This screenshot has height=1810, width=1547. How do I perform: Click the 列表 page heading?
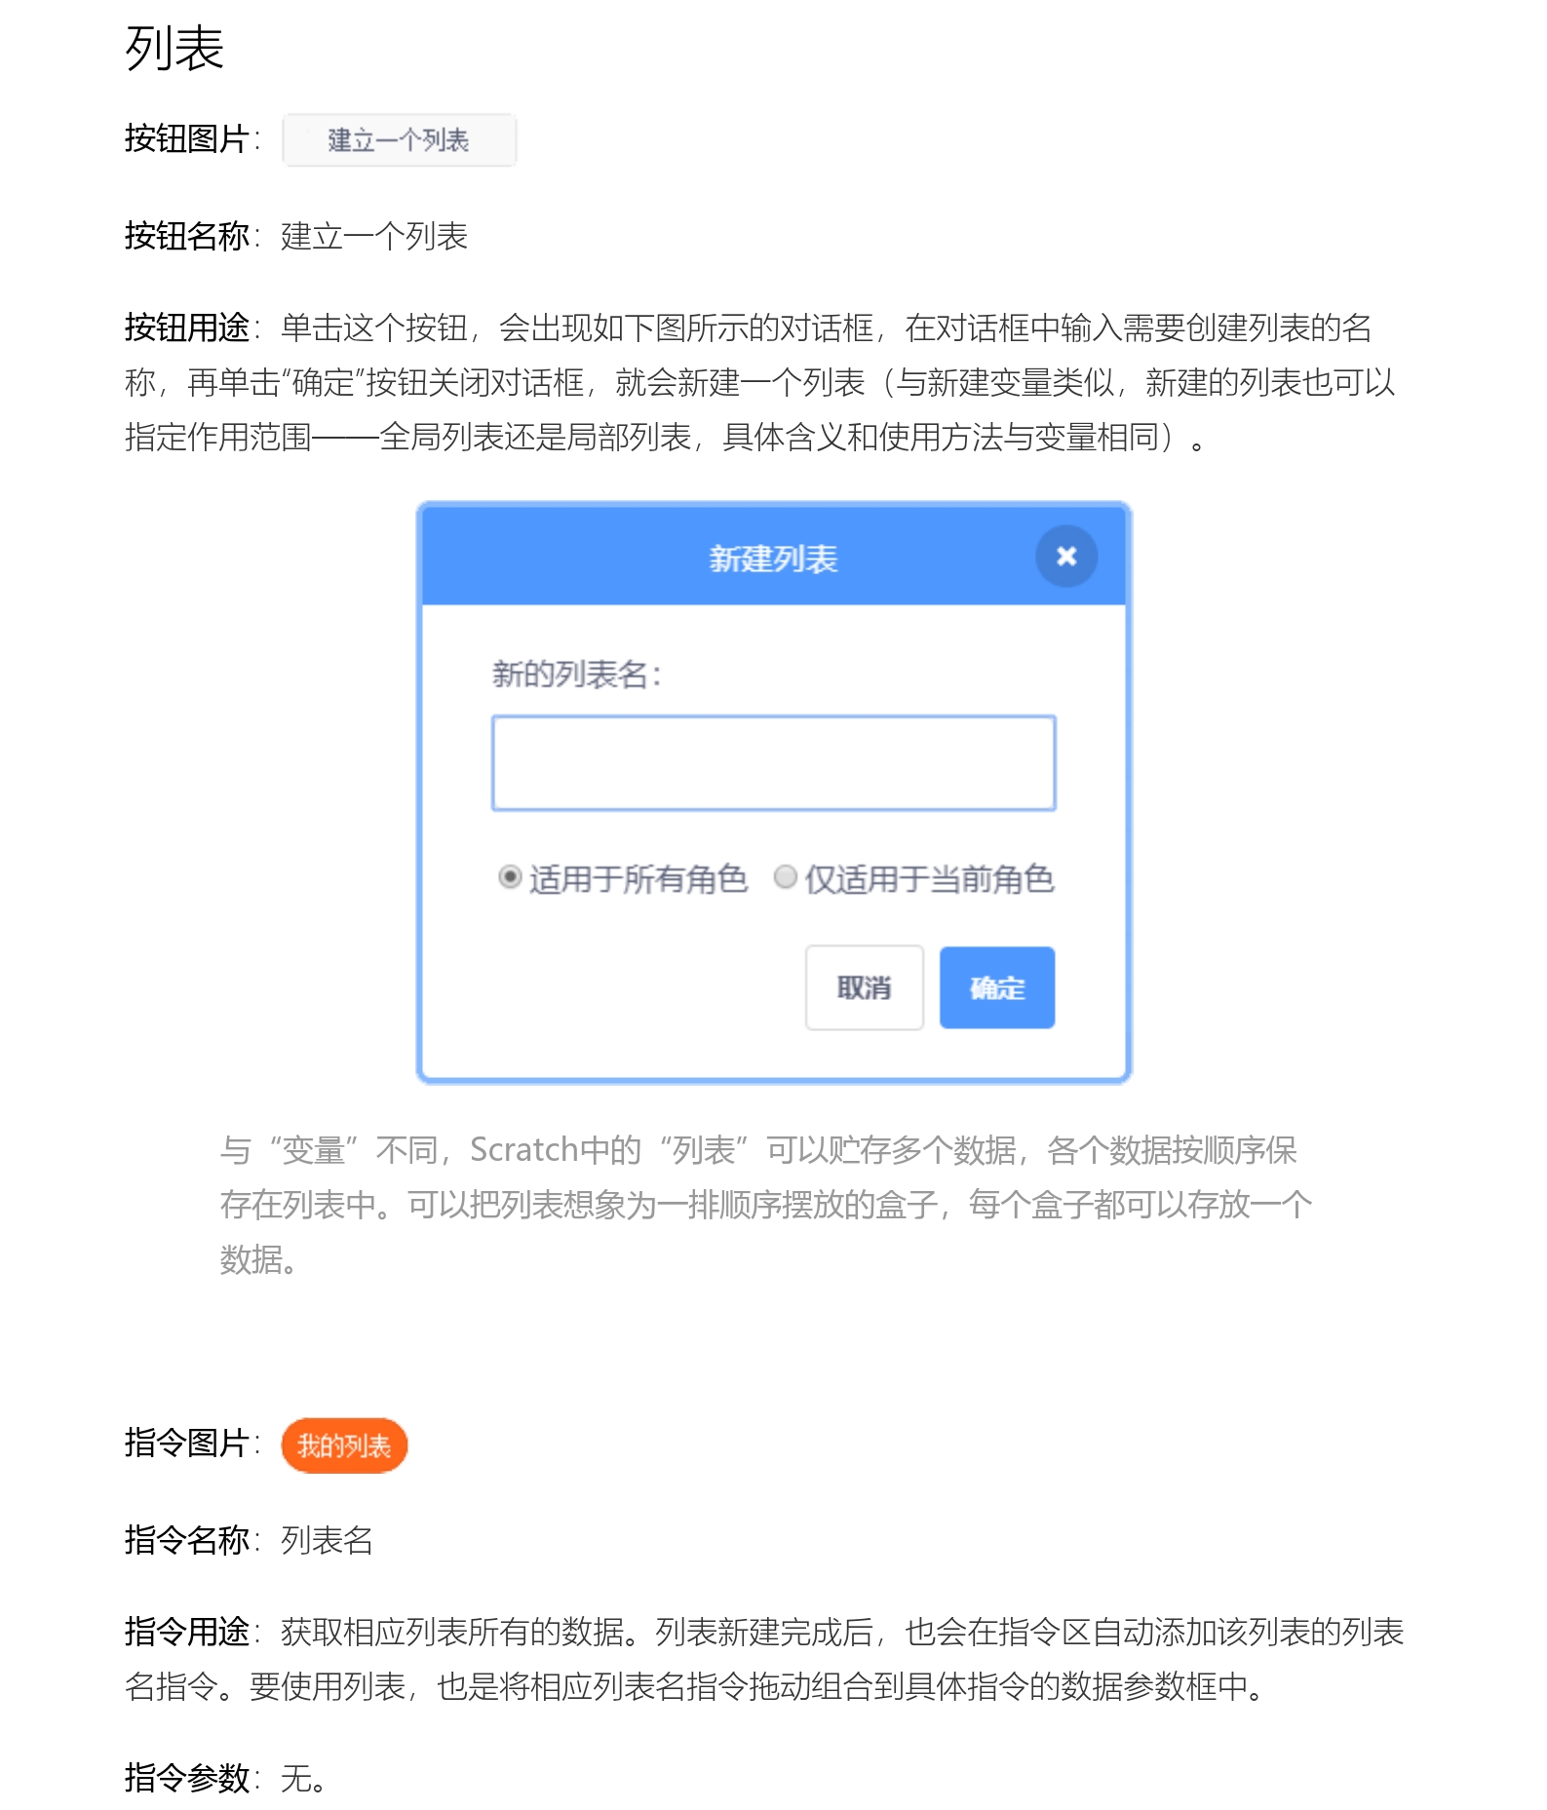pos(174,49)
